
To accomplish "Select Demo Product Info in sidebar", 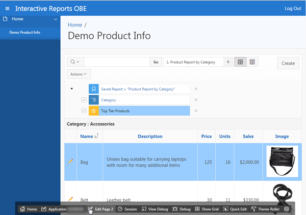I will 24,33.
